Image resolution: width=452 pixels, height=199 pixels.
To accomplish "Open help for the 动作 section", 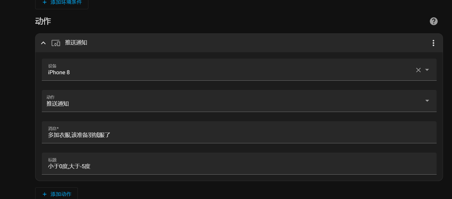I will coord(433,21).
